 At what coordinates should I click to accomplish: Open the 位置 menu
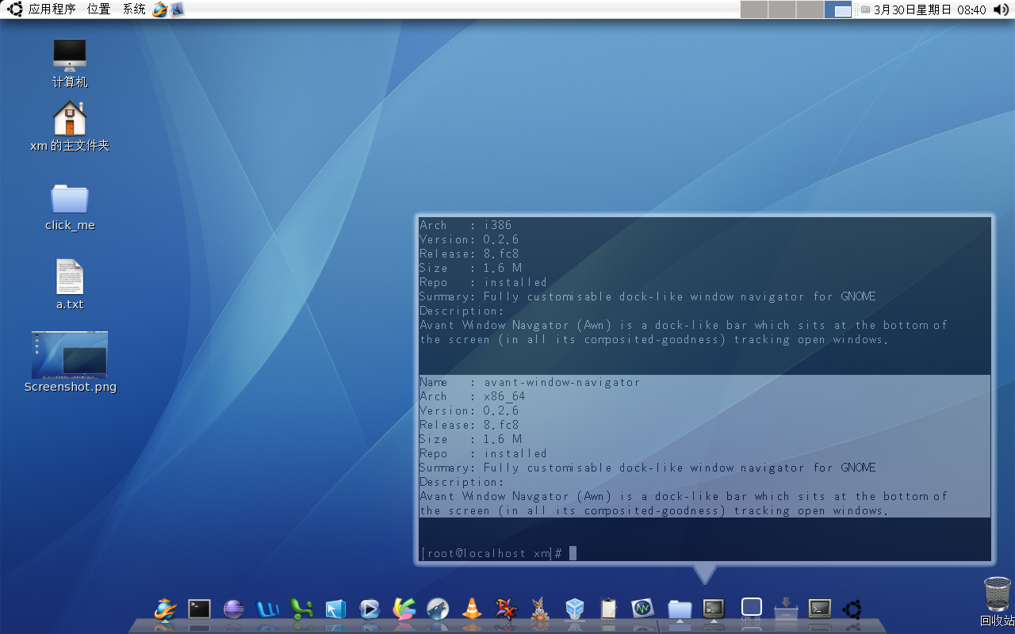[x=98, y=10]
